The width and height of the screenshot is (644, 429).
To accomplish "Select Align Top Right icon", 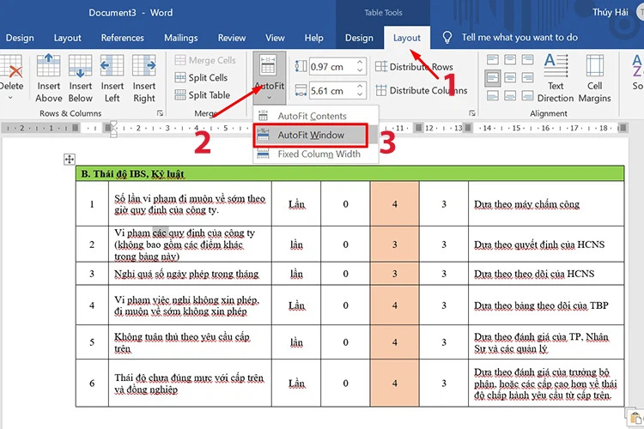I will 527,60.
